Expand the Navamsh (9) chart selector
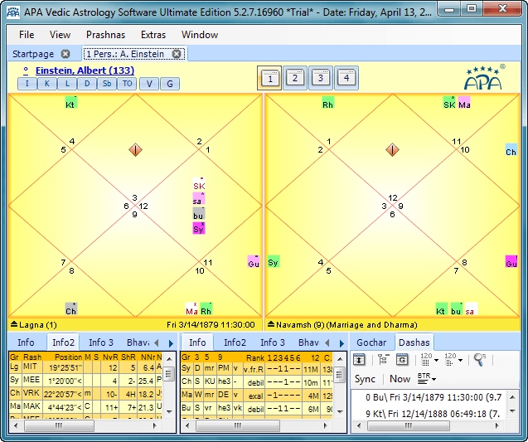 click(x=271, y=324)
